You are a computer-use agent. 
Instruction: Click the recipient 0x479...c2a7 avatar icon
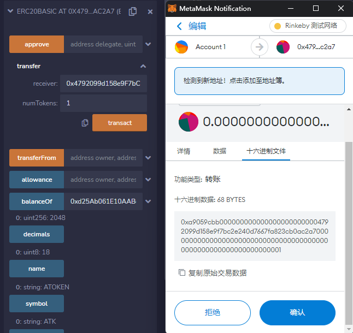283,47
